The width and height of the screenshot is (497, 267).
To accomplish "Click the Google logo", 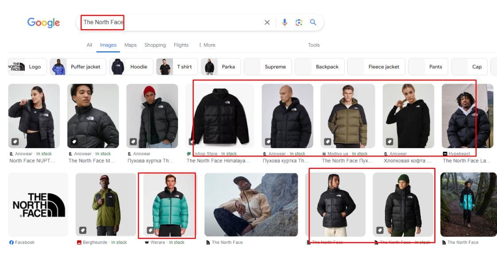I will tap(43, 23).
